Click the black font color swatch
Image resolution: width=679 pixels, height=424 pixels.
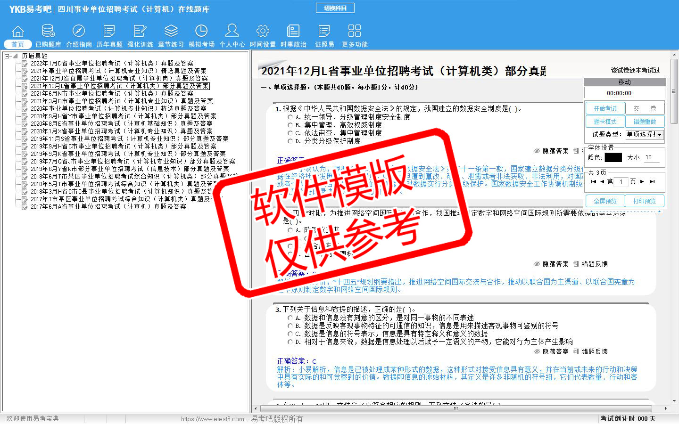tap(613, 157)
